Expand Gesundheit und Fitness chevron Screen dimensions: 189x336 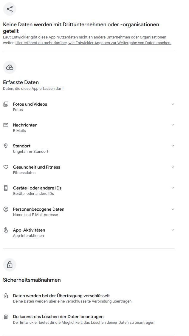click(x=173, y=167)
